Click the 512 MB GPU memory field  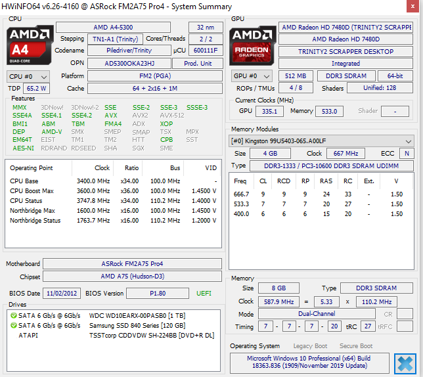point(296,76)
